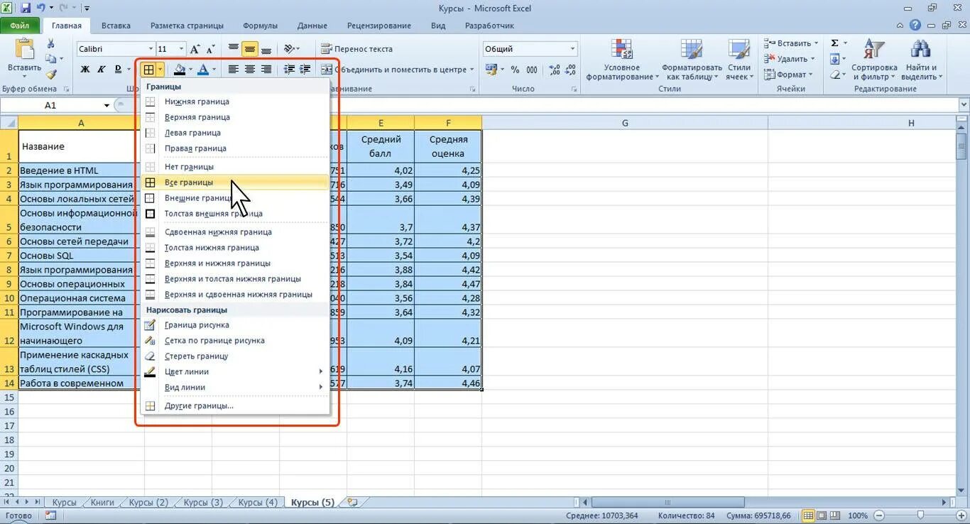Open the borders button dropdown arrow
The image size is (970, 524).
161,70
